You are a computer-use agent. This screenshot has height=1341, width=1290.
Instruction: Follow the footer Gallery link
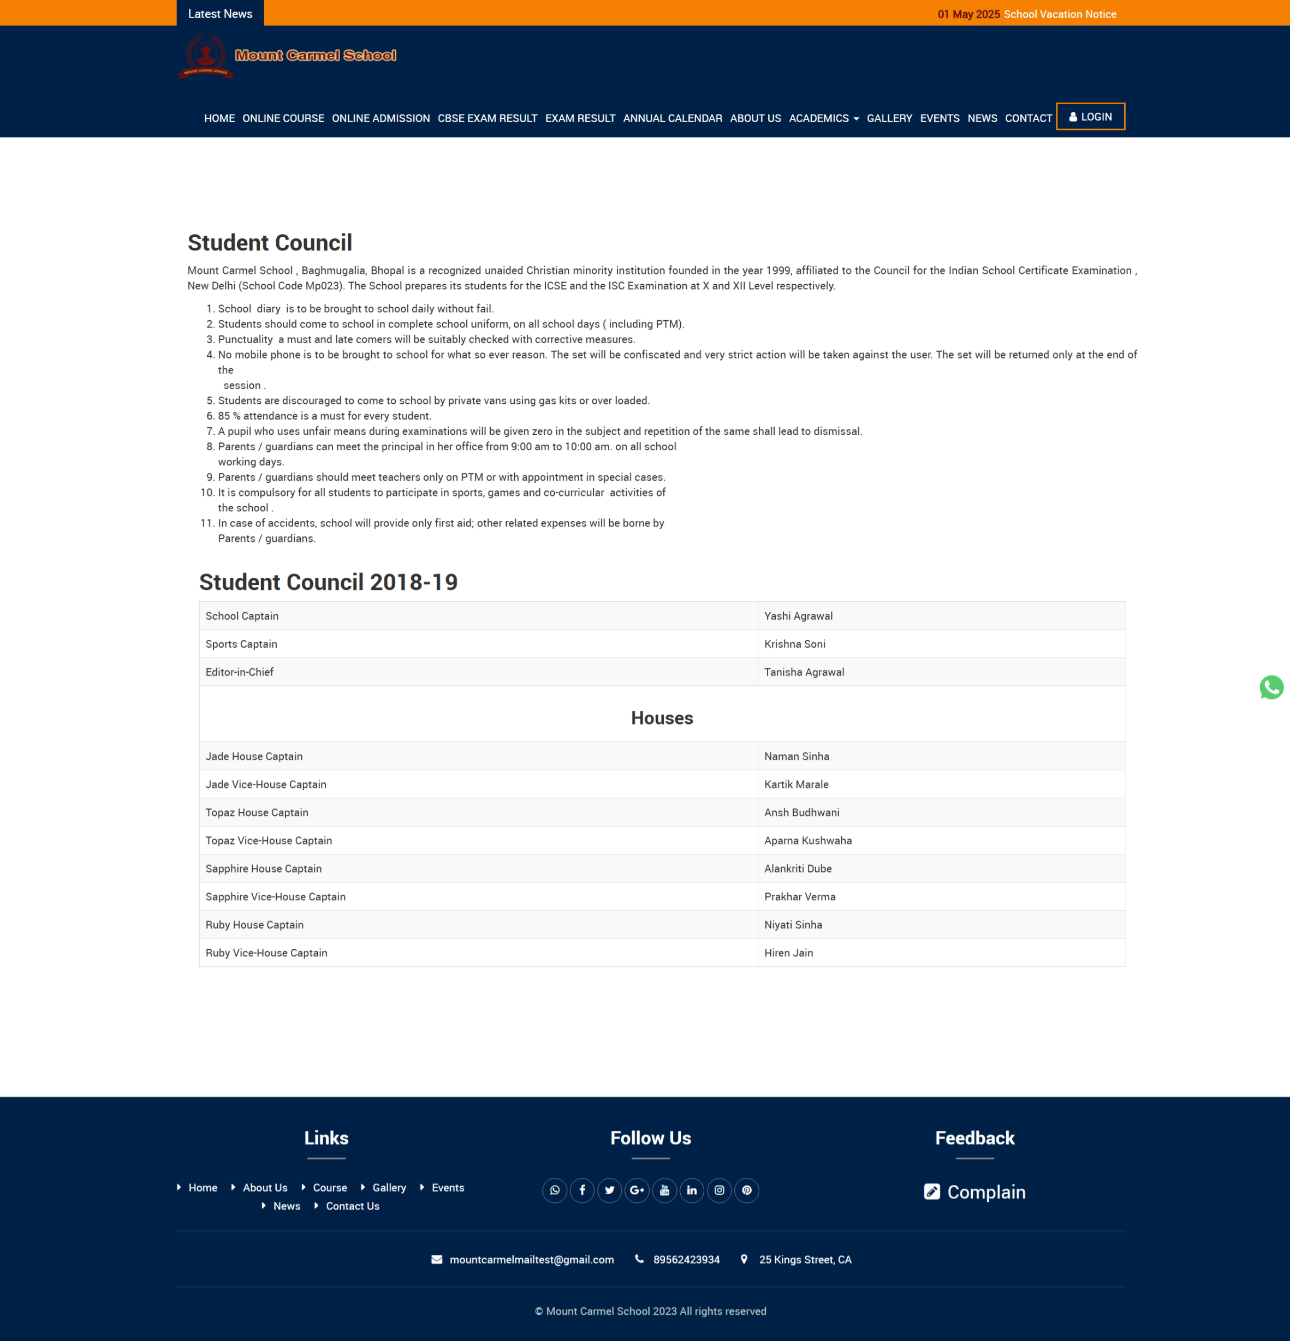point(389,1188)
